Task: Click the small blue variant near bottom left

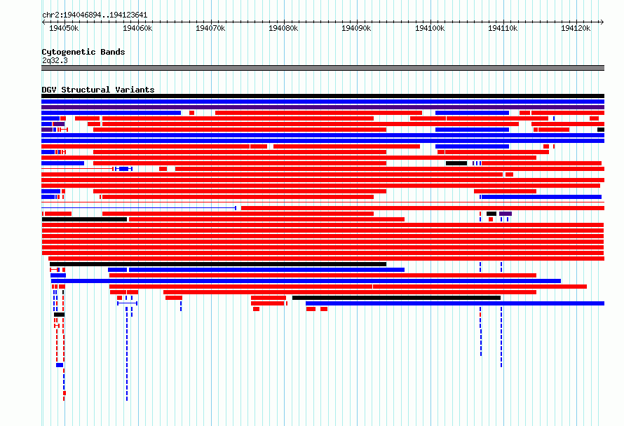Action: point(60,365)
